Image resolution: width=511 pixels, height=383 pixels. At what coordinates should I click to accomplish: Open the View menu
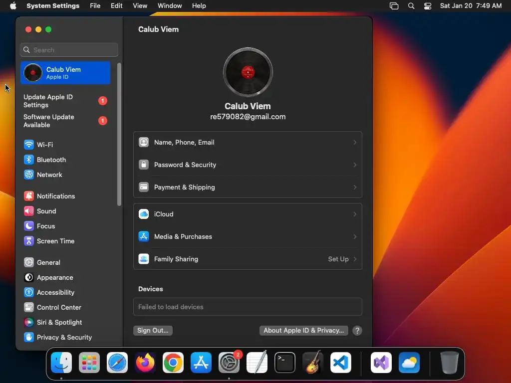point(140,6)
